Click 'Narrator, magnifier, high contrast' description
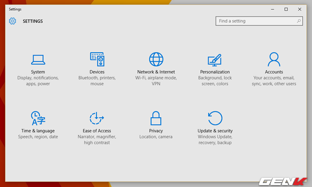The width and height of the screenshot is (312, 187). (x=97, y=139)
